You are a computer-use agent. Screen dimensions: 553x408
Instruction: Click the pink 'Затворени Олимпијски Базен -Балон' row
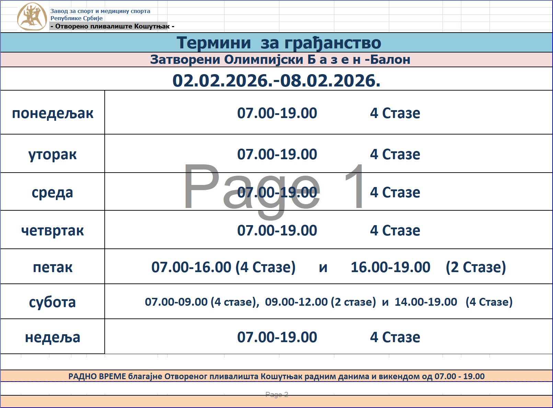pos(280,60)
